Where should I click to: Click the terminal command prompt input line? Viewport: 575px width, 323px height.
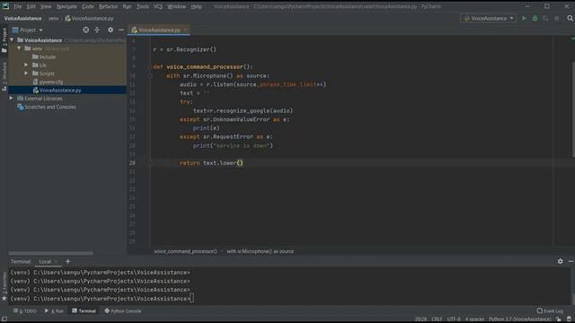pos(102,299)
